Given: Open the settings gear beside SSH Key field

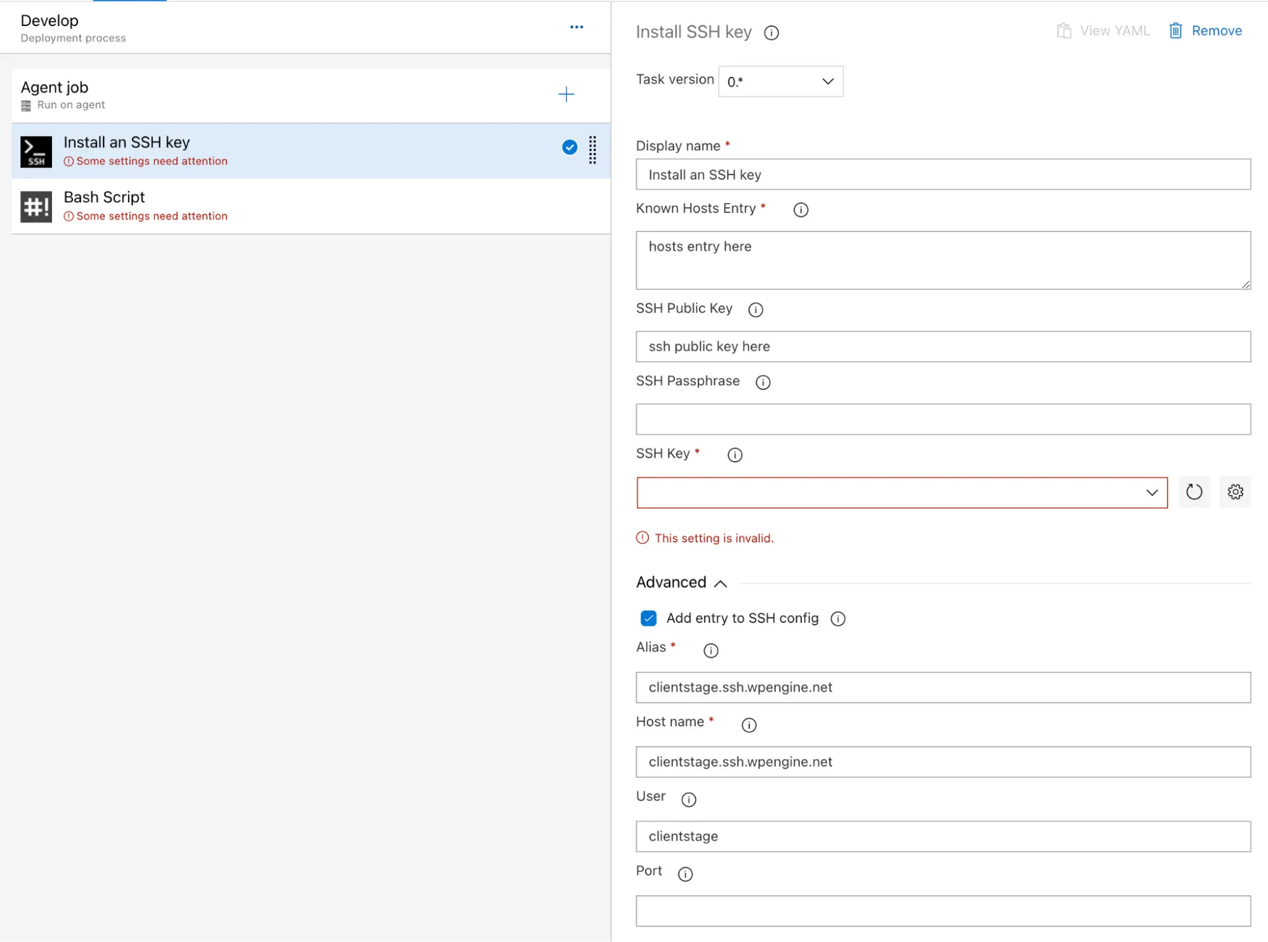Looking at the screenshot, I should pyautogui.click(x=1235, y=492).
